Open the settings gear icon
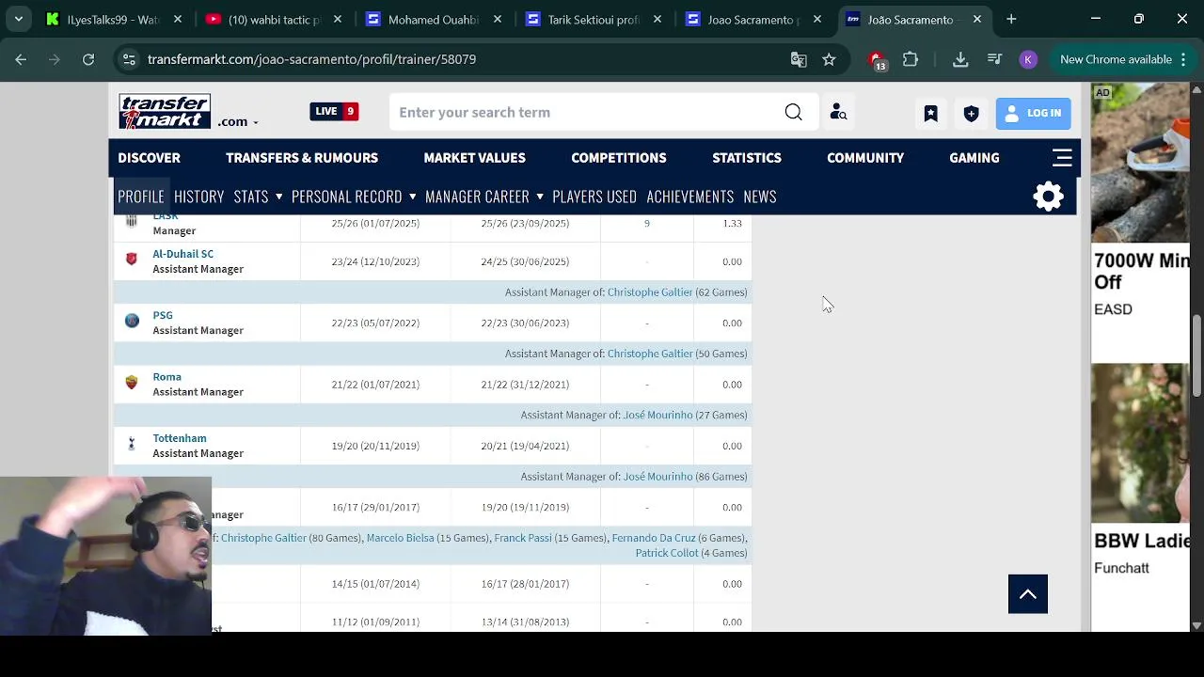 coord(1049,197)
